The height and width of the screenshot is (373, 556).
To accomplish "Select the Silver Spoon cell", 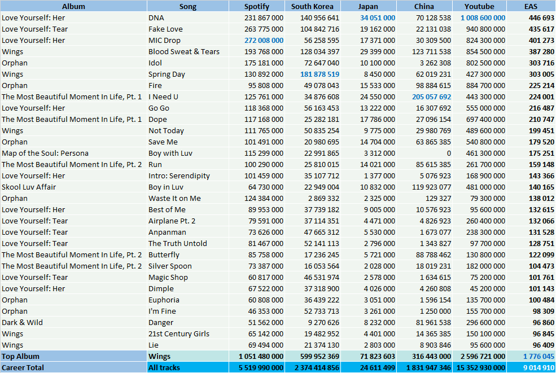I will tap(187, 266).
